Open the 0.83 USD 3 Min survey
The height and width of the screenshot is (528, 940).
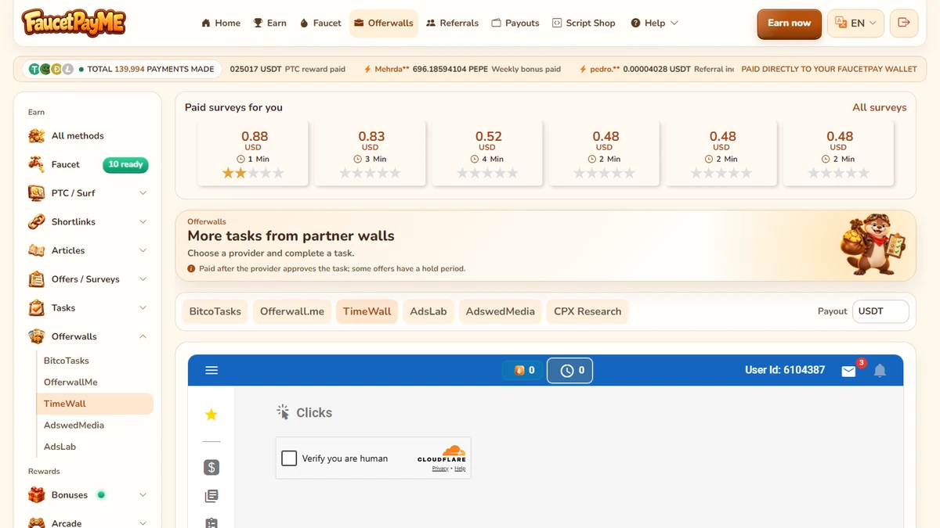pyautogui.click(x=370, y=153)
